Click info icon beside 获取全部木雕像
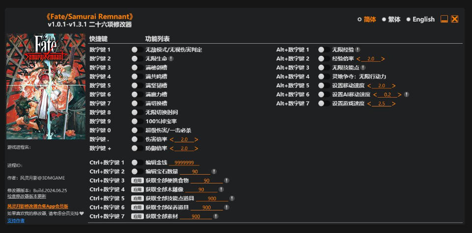Image resolution: width=472 pixels, height=233 pixels. click(x=221, y=189)
